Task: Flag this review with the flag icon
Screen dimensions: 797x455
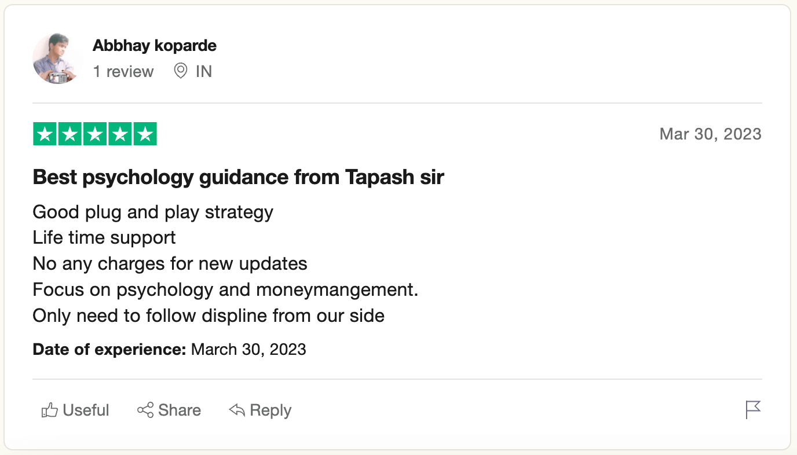Action: [753, 410]
